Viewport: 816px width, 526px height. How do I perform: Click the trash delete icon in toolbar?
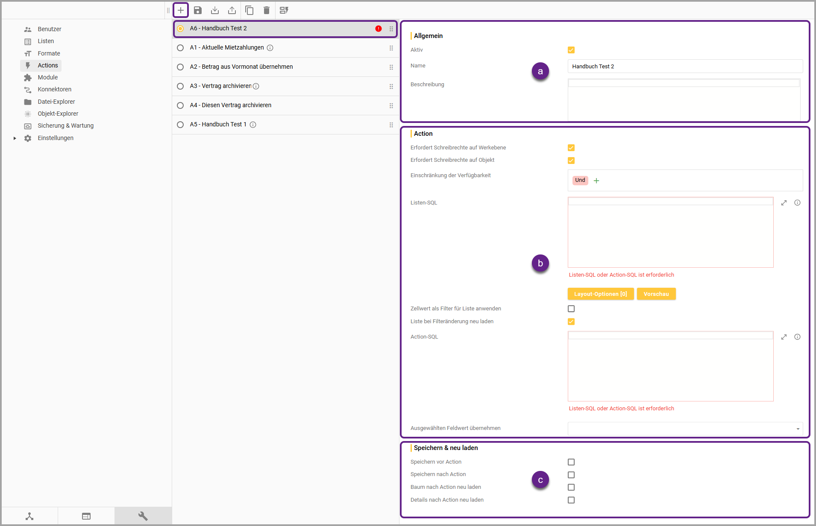(x=267, y=10)
